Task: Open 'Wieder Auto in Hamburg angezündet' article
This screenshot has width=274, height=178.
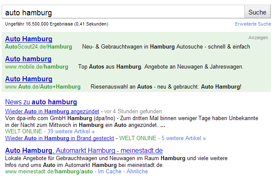Action: tap(52, 111)
